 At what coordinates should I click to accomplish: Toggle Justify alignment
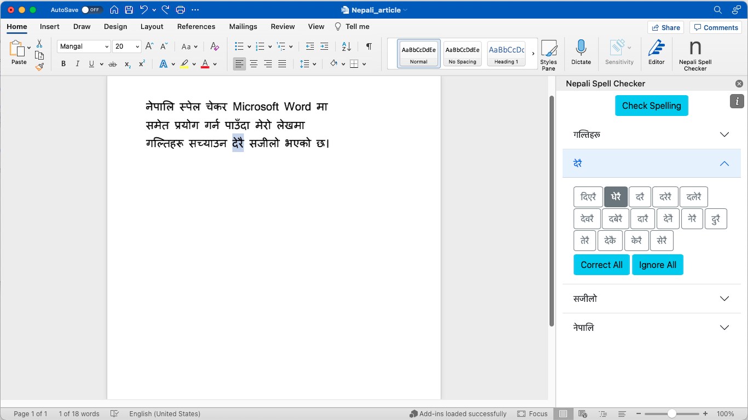282,64
